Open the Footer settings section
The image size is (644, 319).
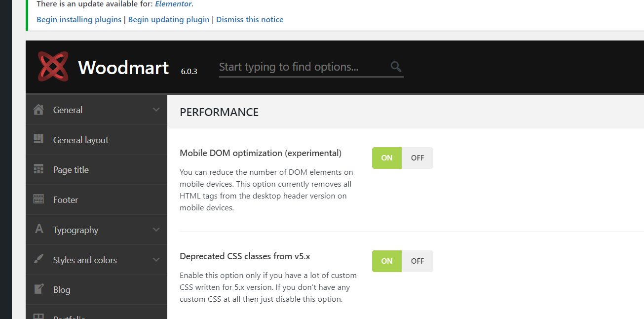(66, 200)
